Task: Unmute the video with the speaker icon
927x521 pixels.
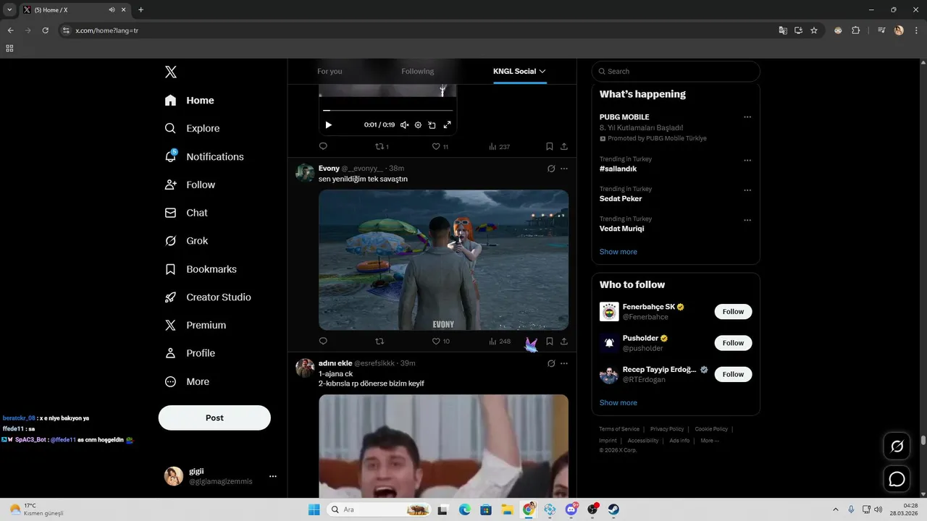Action: coord(405,125)
